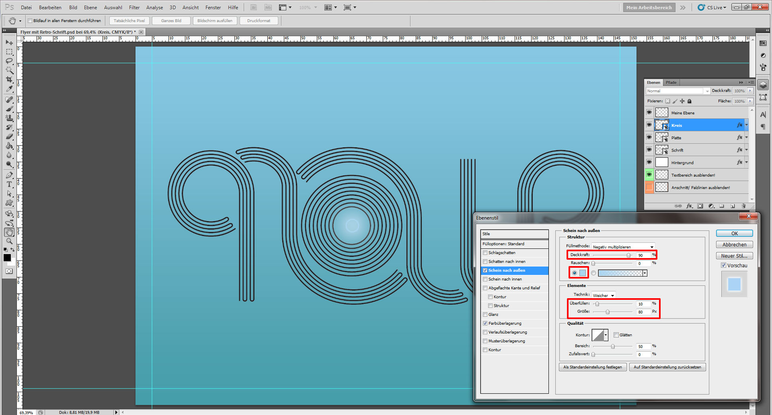Viewport: 772px width, 415px height.
Task: Select the Lasso tool
Action: (9, 61)
